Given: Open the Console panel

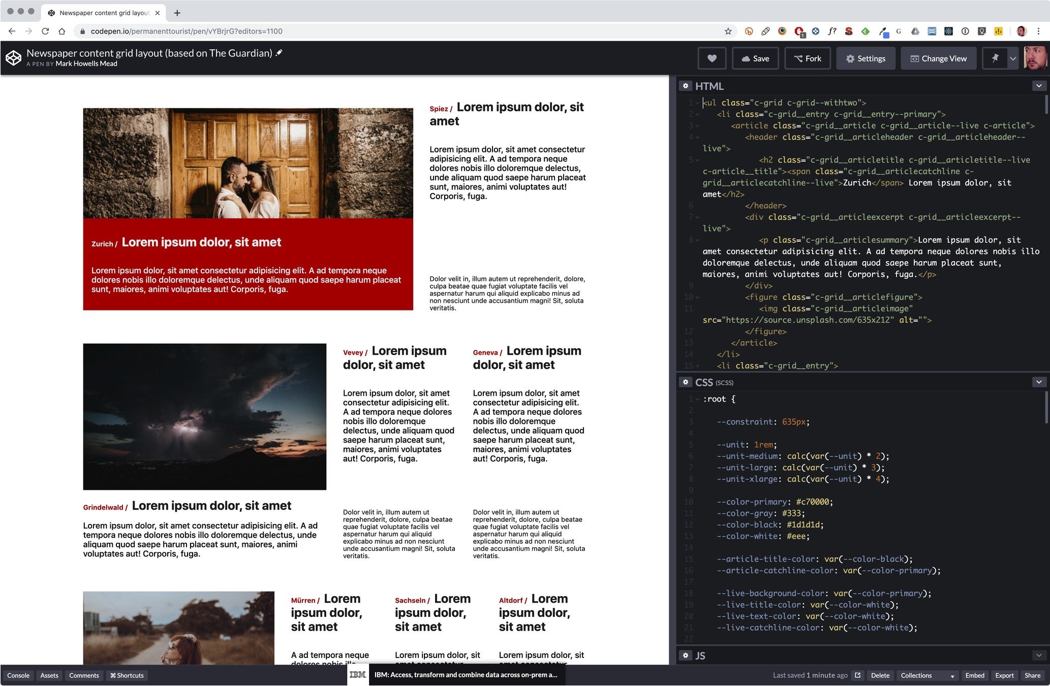Looking at the screenshot, I should pyautogui.click(x=18, y=675).
